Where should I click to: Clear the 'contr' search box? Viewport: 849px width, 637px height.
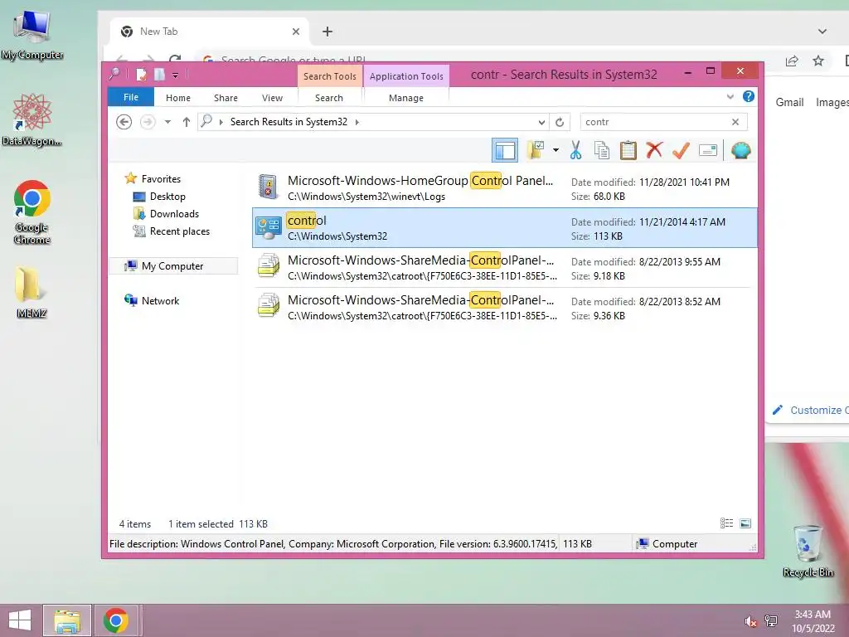tap(735, 122)
